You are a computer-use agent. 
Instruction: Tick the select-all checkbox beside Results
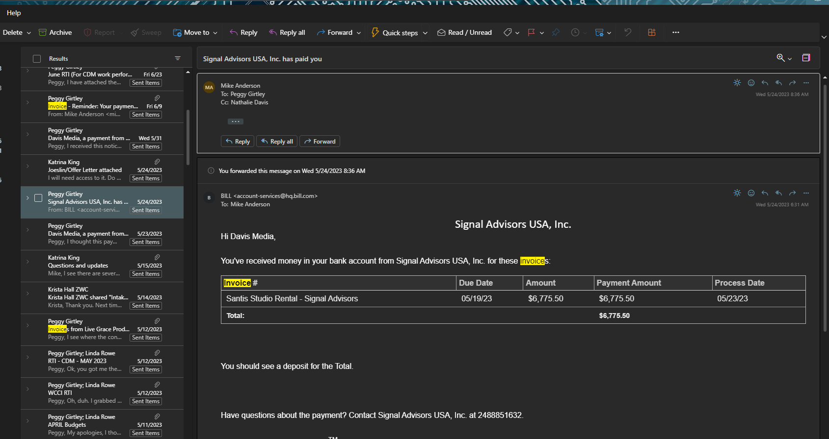[37, 59]
